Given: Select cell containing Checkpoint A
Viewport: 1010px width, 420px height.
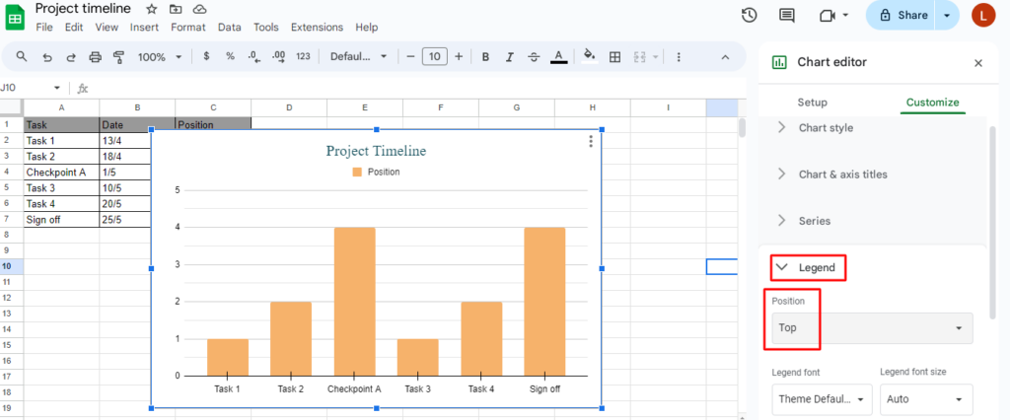Looking at the screenshot, I should point(61,172).
